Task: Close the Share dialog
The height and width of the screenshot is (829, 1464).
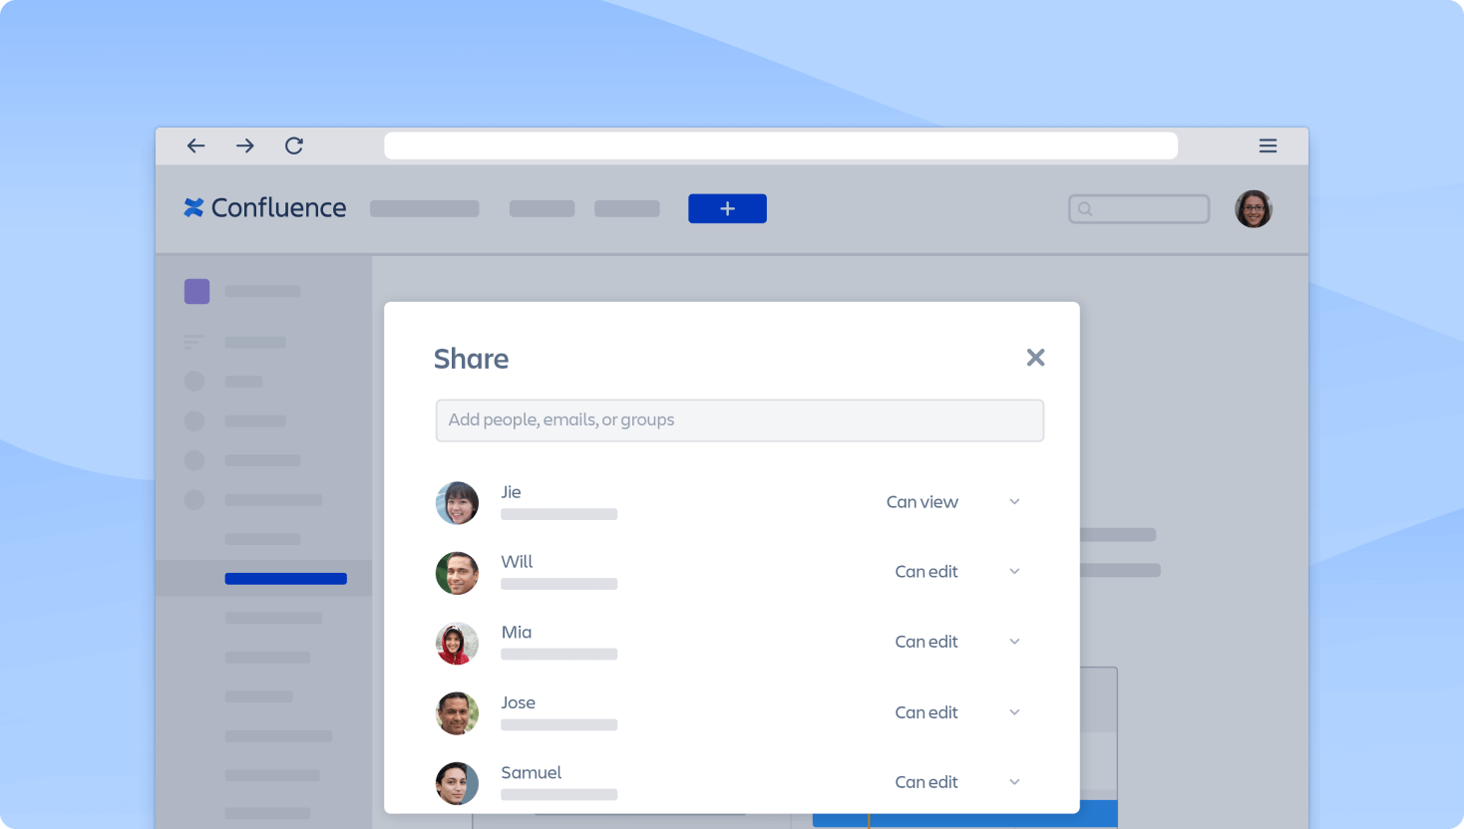Action: [1035, 357]
